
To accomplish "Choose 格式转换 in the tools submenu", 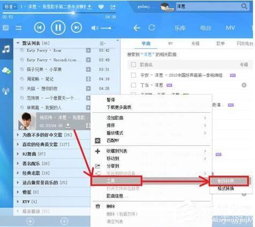I will (x=226, y=188).
